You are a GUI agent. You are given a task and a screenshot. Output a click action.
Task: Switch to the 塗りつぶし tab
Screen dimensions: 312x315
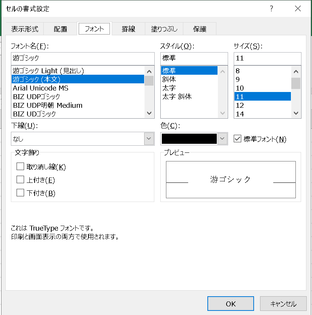(164, 29)
